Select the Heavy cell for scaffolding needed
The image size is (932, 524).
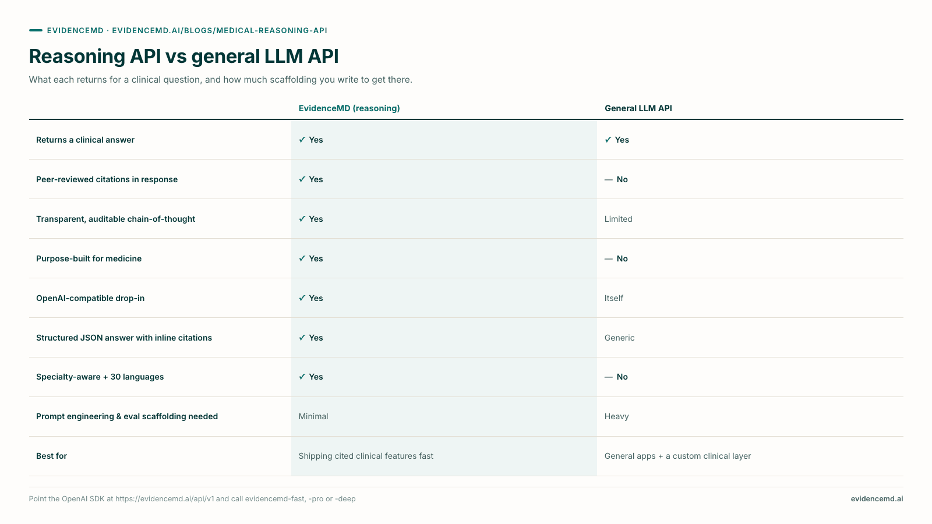616,416
